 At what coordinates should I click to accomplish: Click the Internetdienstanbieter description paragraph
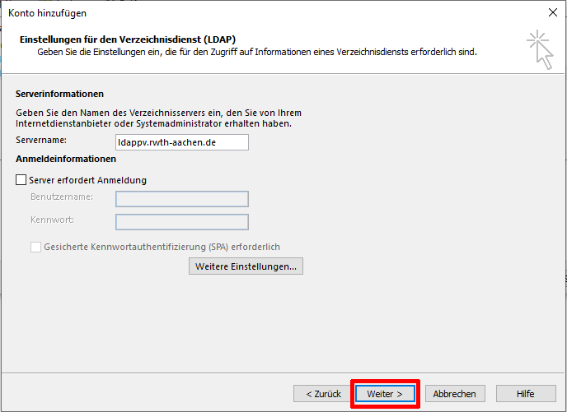coord(154,118)
